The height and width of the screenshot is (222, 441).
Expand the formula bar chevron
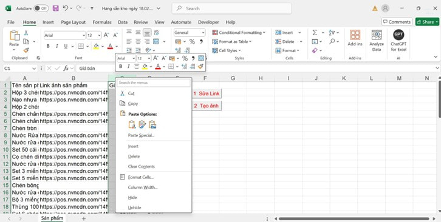coord(437,68)
